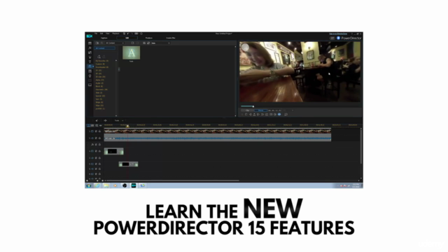The height and width of the screenshot is (252, 448).
Task: Open the All Content filter dropdown
Action: 115,43
